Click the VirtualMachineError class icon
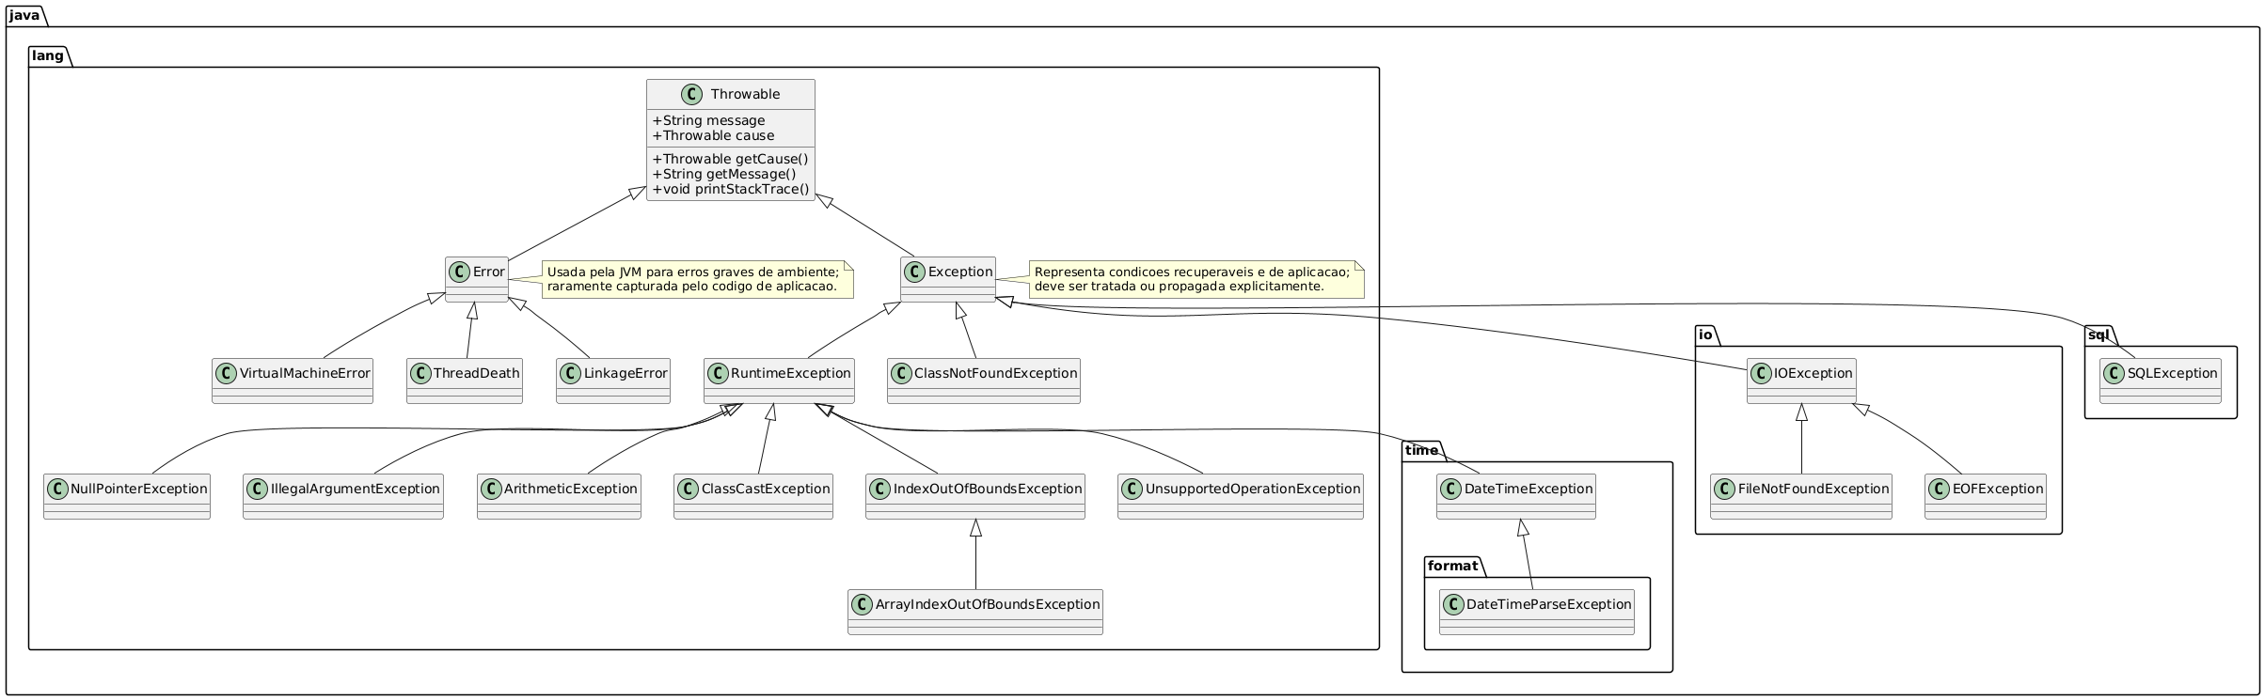Viewport: 2265px width, 700px height. (x=227, y=373)
